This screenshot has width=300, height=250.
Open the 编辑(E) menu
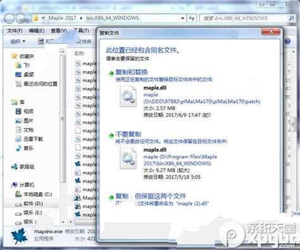click(37, 31)
